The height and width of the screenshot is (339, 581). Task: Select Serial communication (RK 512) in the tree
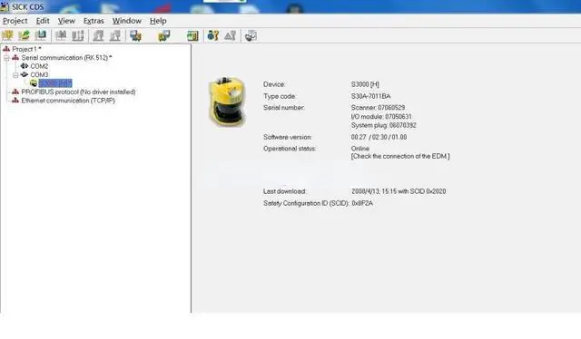tap(66, 58)
